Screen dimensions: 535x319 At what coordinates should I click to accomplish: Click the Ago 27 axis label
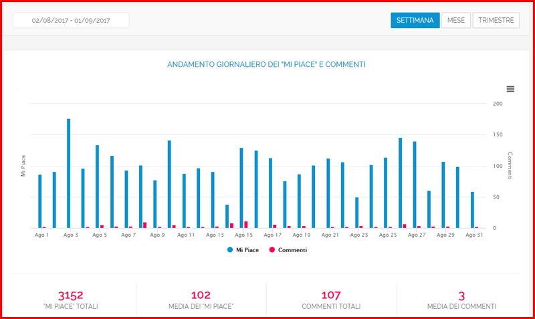(x=417, y=235)
